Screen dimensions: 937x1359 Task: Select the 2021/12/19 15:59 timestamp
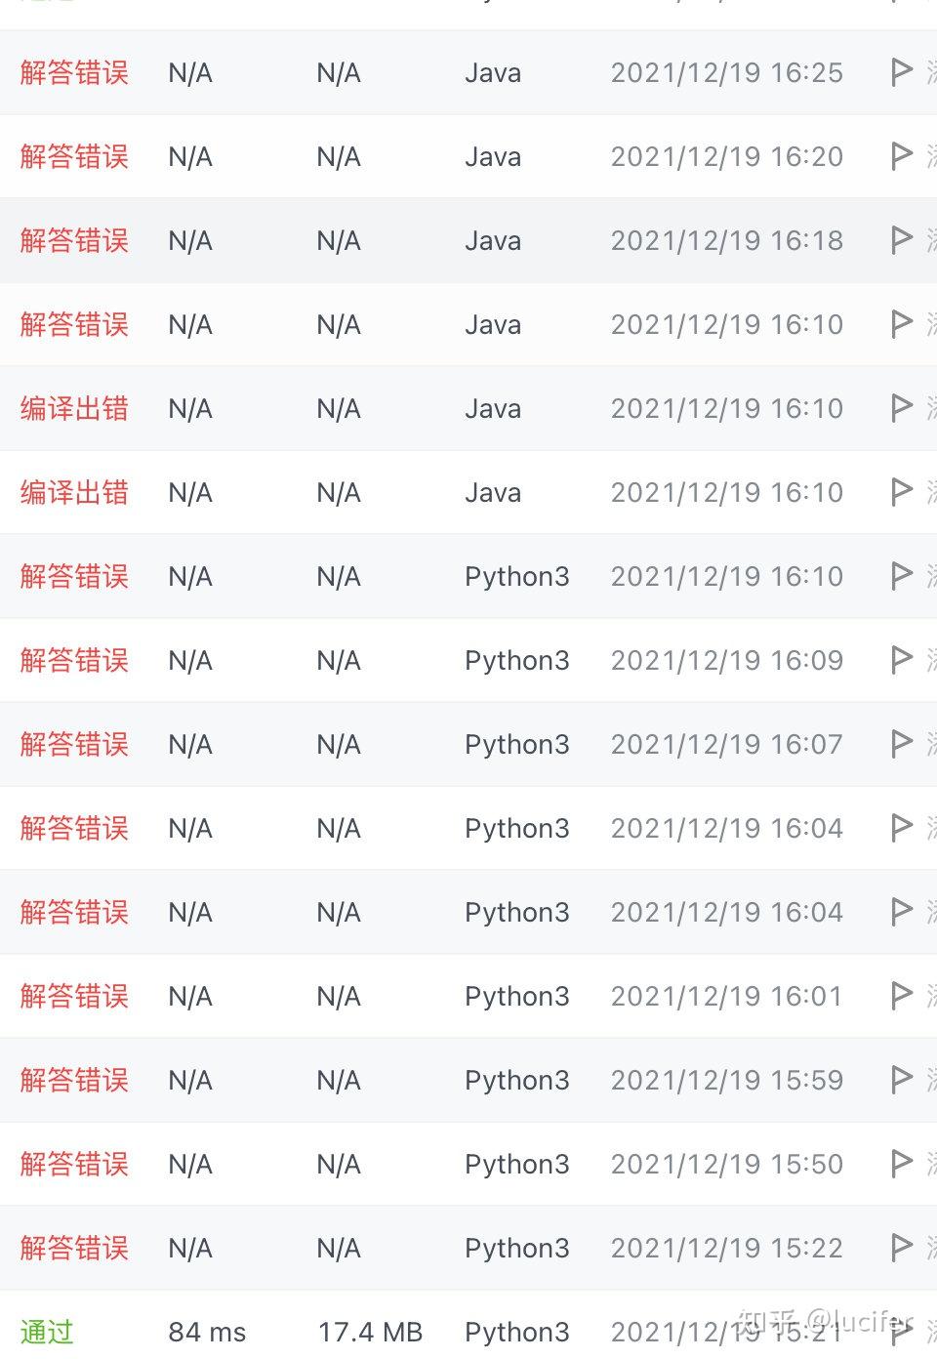tap(726, 1081)
